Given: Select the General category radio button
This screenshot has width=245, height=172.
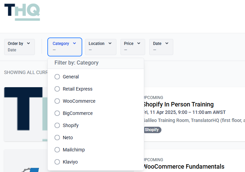Looking at the screenshot, I should 57,77.
